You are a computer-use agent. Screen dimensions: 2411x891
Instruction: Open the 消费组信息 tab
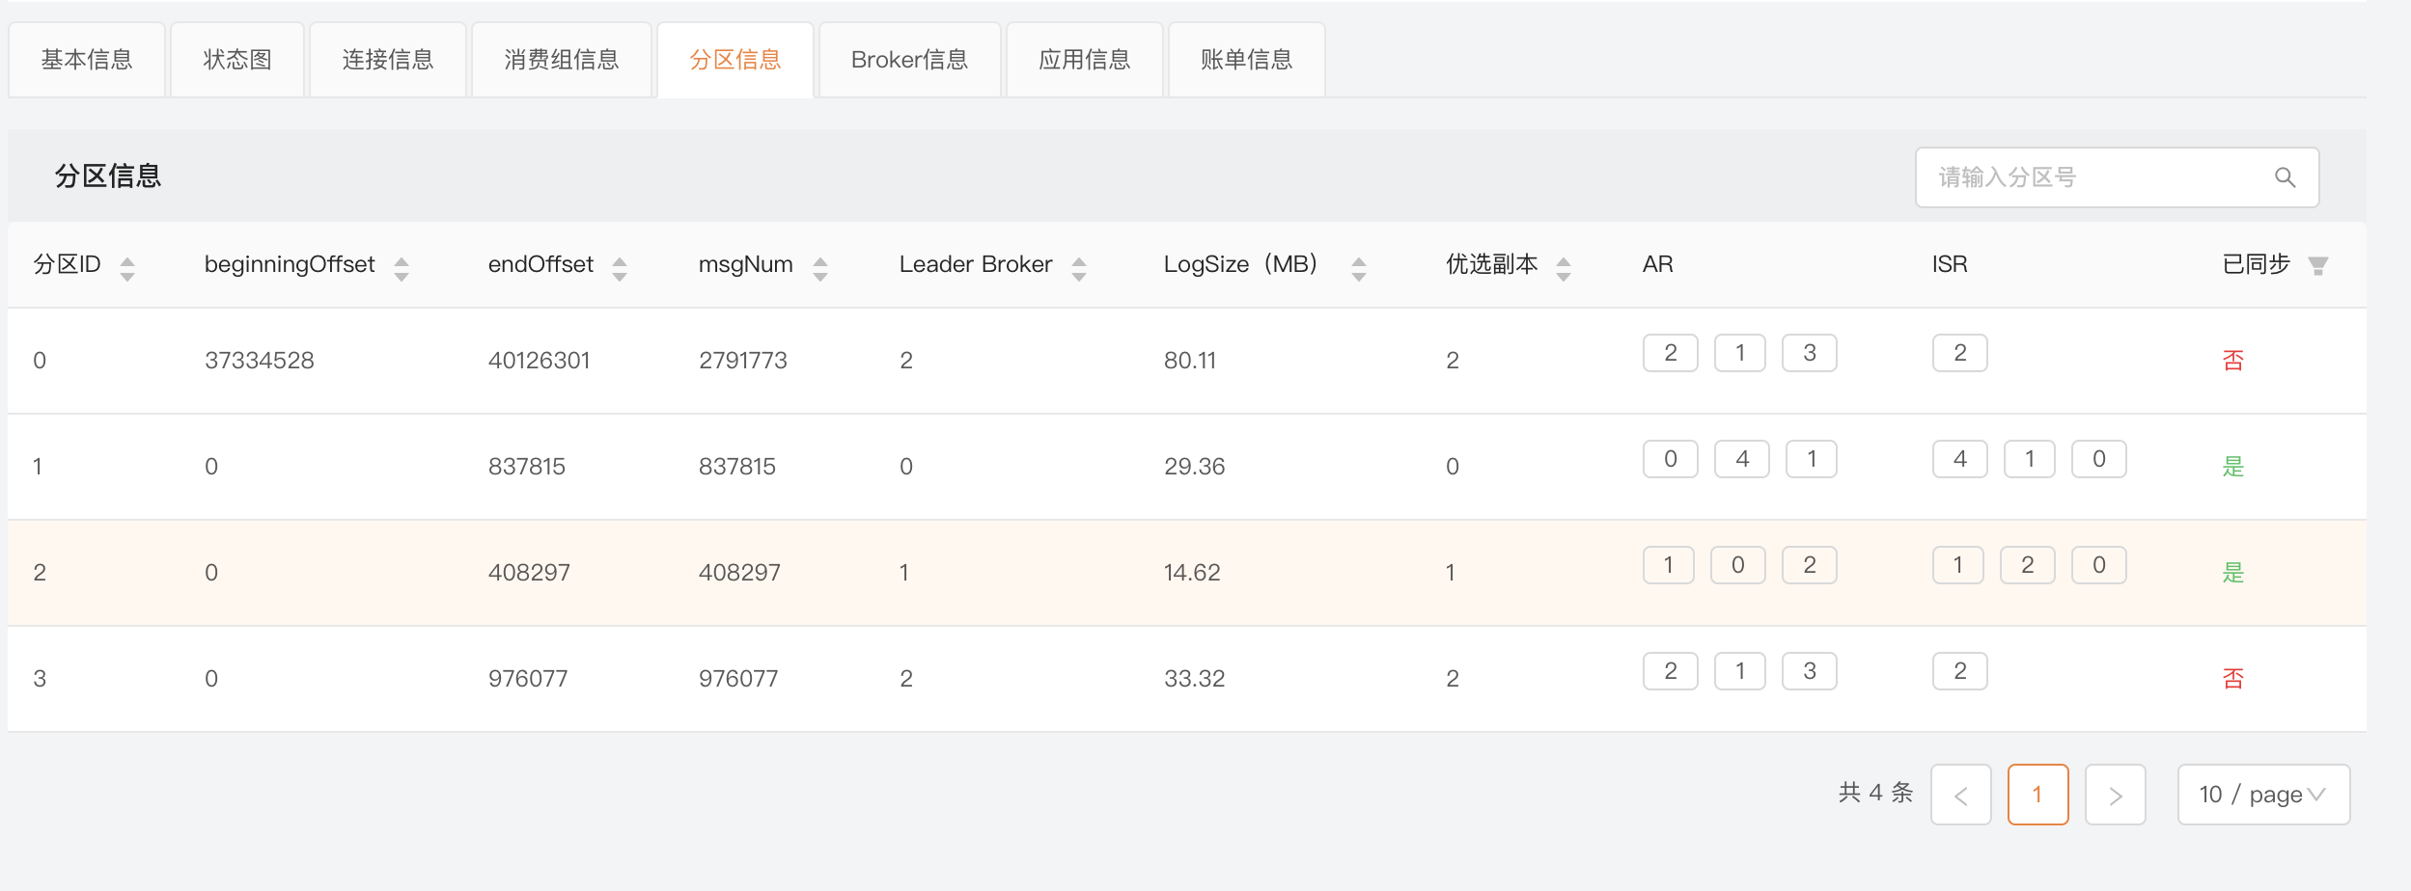click(x=561, y=60)
